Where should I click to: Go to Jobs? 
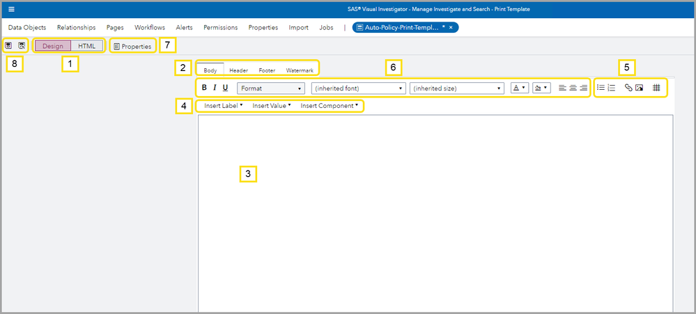click(326, 27)
